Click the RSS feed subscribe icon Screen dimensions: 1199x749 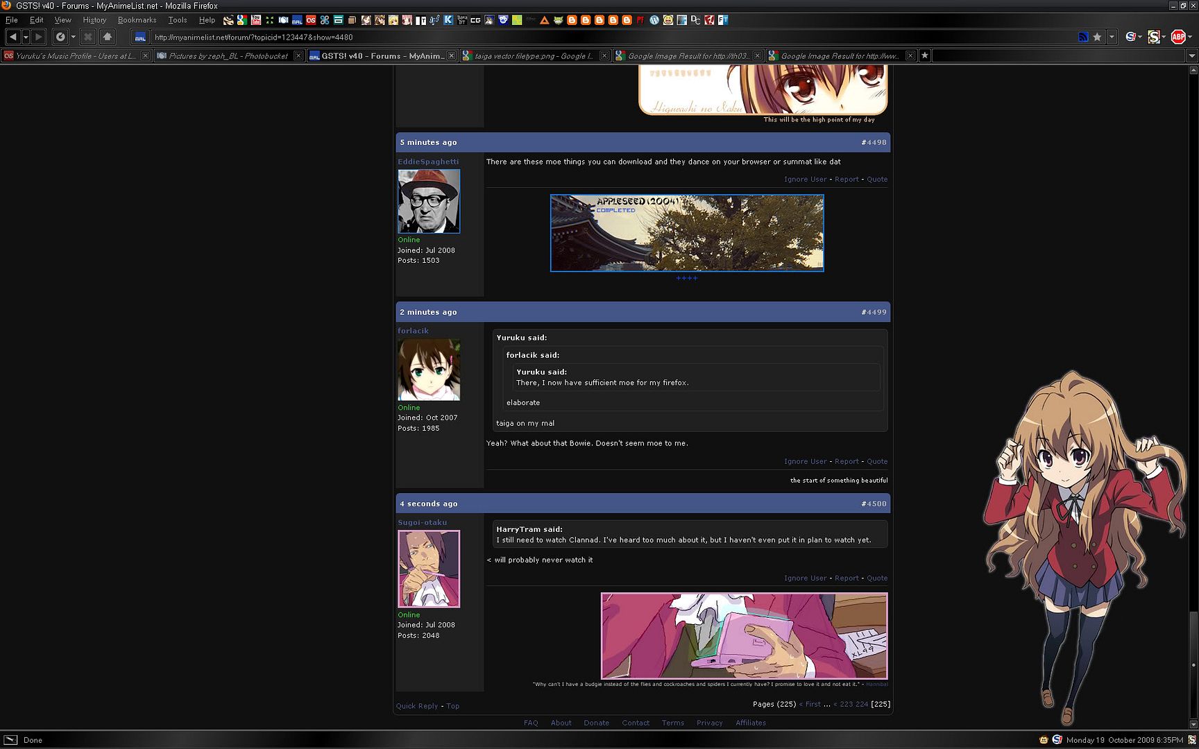click(1083, 37)
